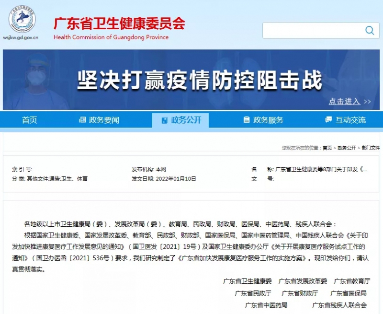Click 政务公开 in the breadcrumb trail
Image resolution: width=383 pixels, height=314 pixels.
(x=347, y=148)
